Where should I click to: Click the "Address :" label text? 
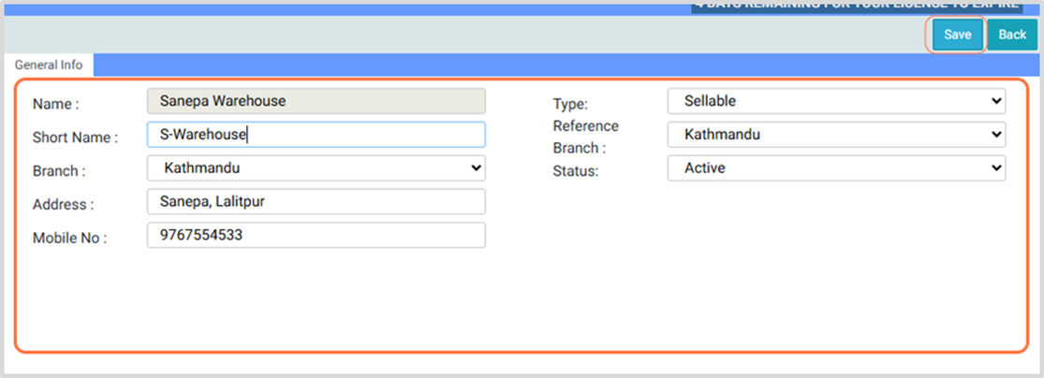click(x=64, y=205)
